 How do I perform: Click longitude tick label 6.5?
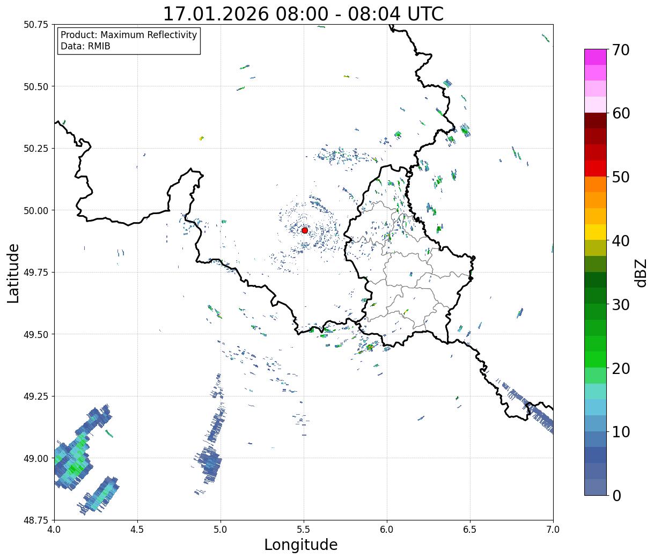(470, 530)
